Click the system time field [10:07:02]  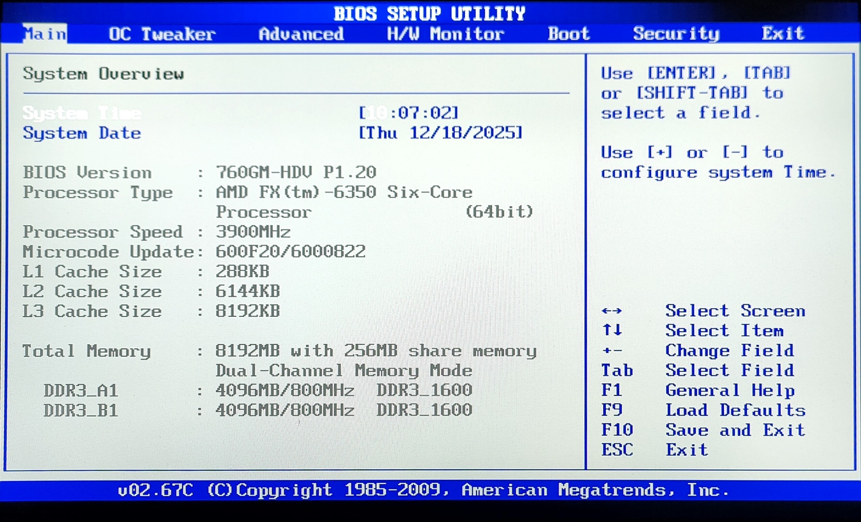point(409,113)
